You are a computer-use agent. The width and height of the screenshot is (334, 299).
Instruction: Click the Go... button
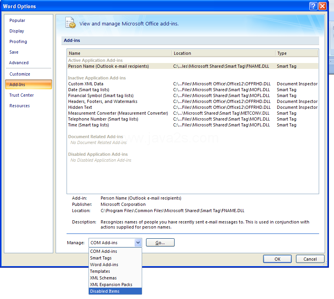point(160,243)
